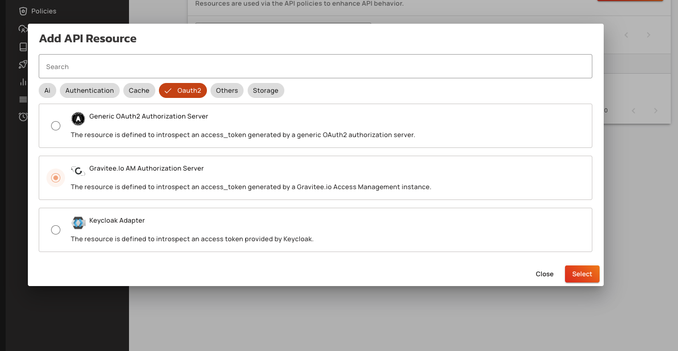Filter by the Storage category chip
The height and width of the screenshot is (351, 678).
pyautogui.click(x=265, y=91)
